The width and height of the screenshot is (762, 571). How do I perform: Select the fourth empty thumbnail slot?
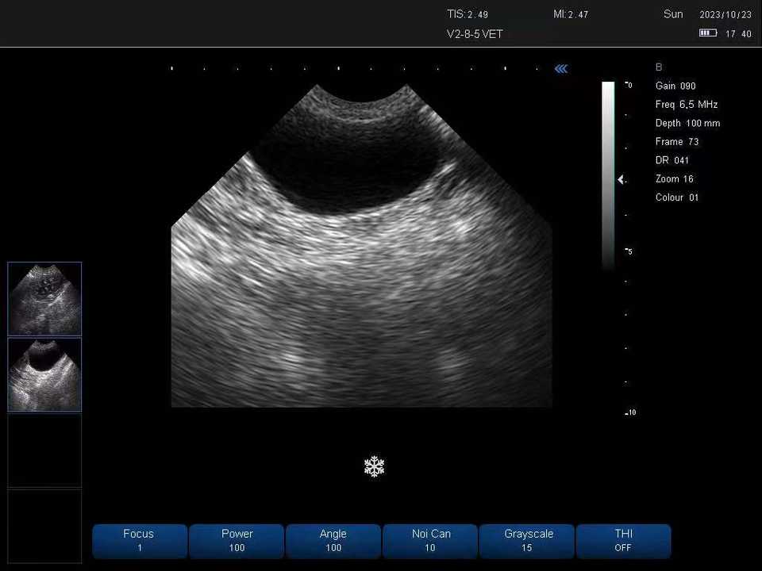[x=44, y=525]
